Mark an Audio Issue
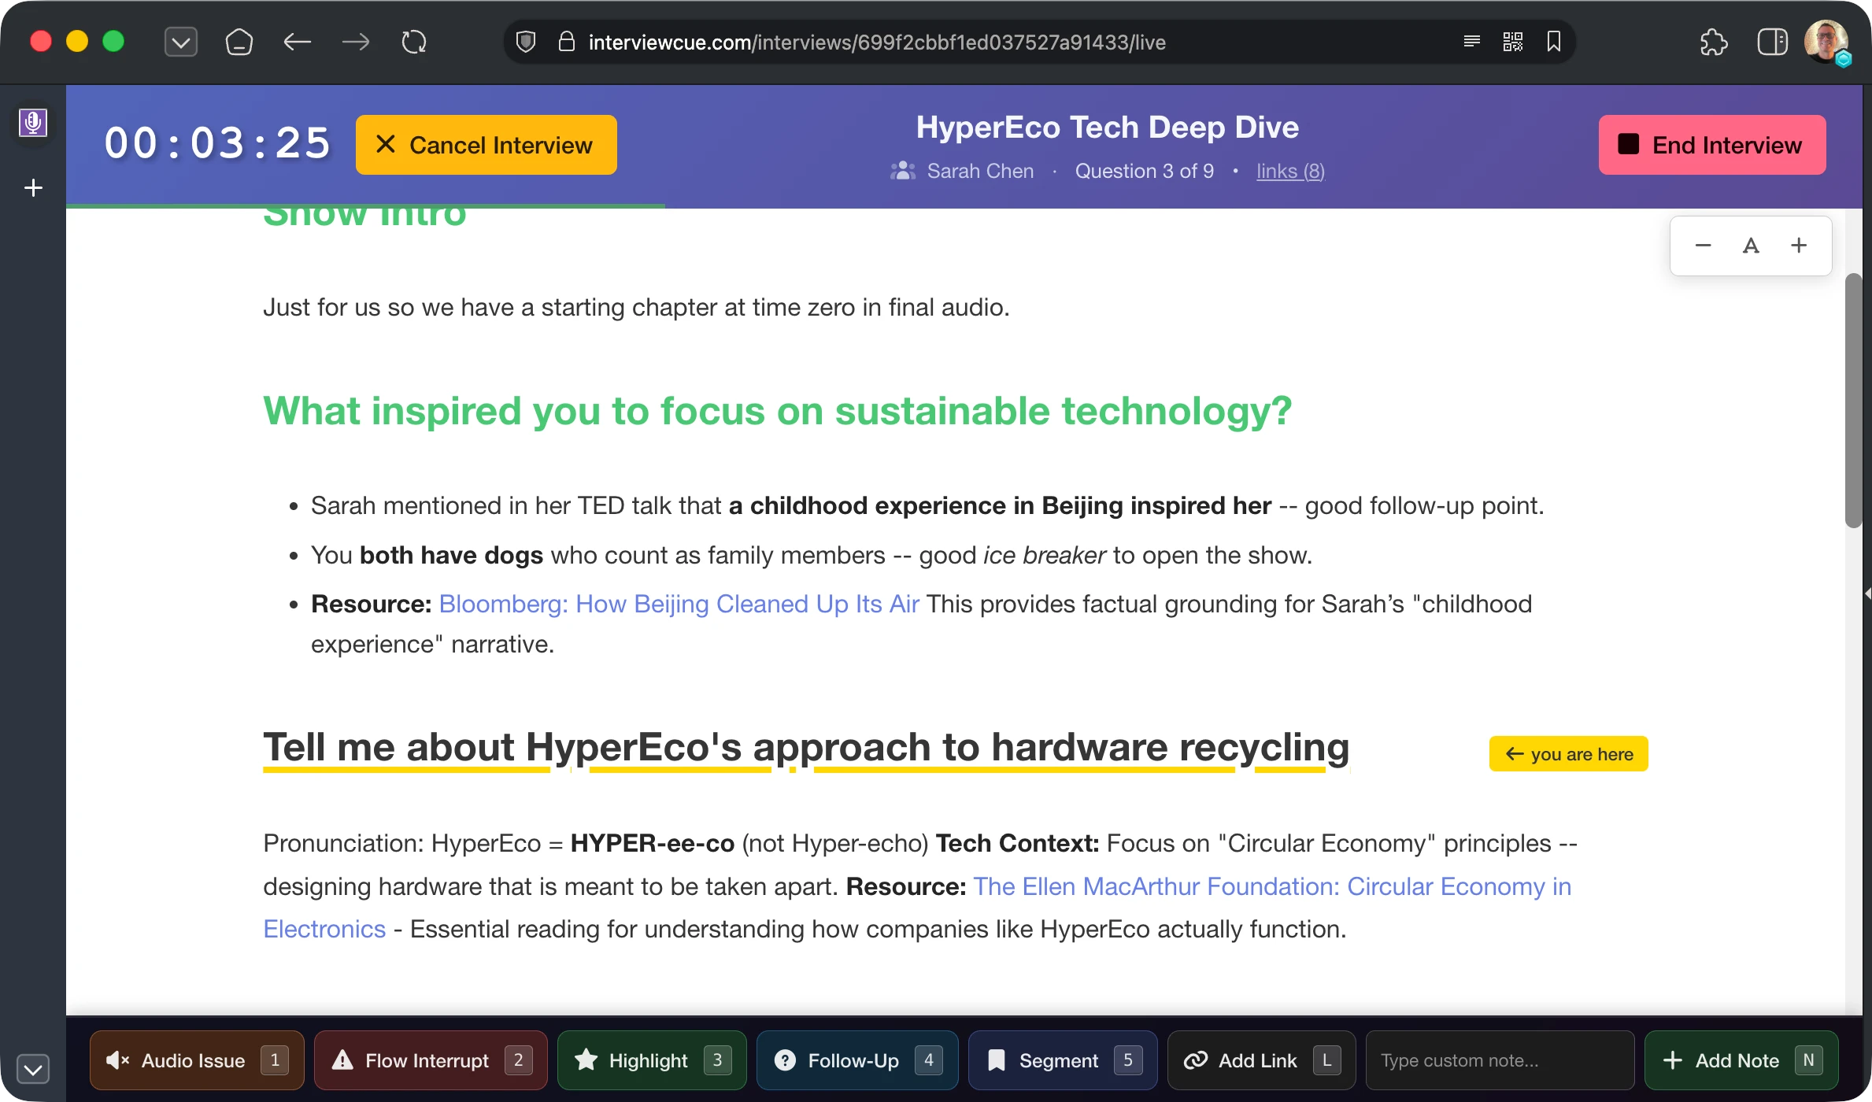Image resolution: width=1872 pixels, height=1102 pixels. pyautogui.click(x=197, y=1060)
